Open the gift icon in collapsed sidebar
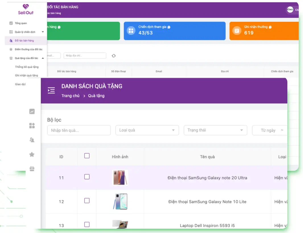This screenshot has width=303, height=233. click(32, 169)
